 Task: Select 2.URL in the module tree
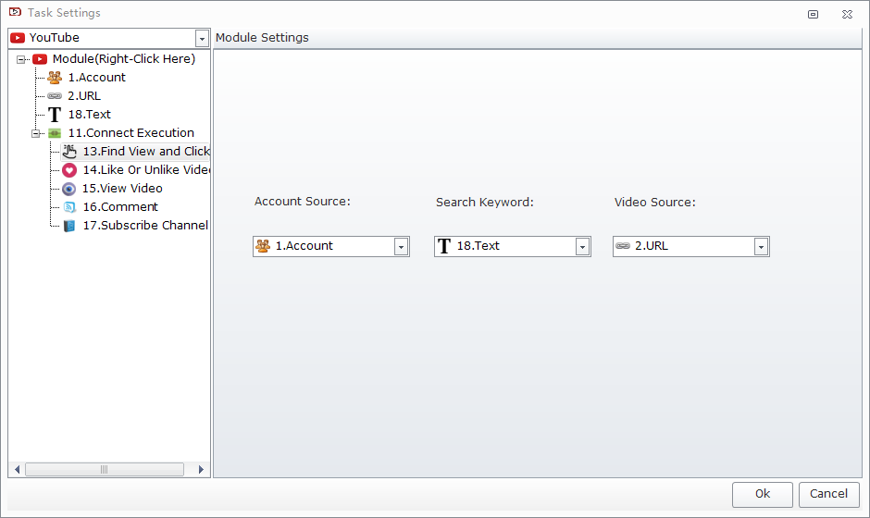point(84,96)
